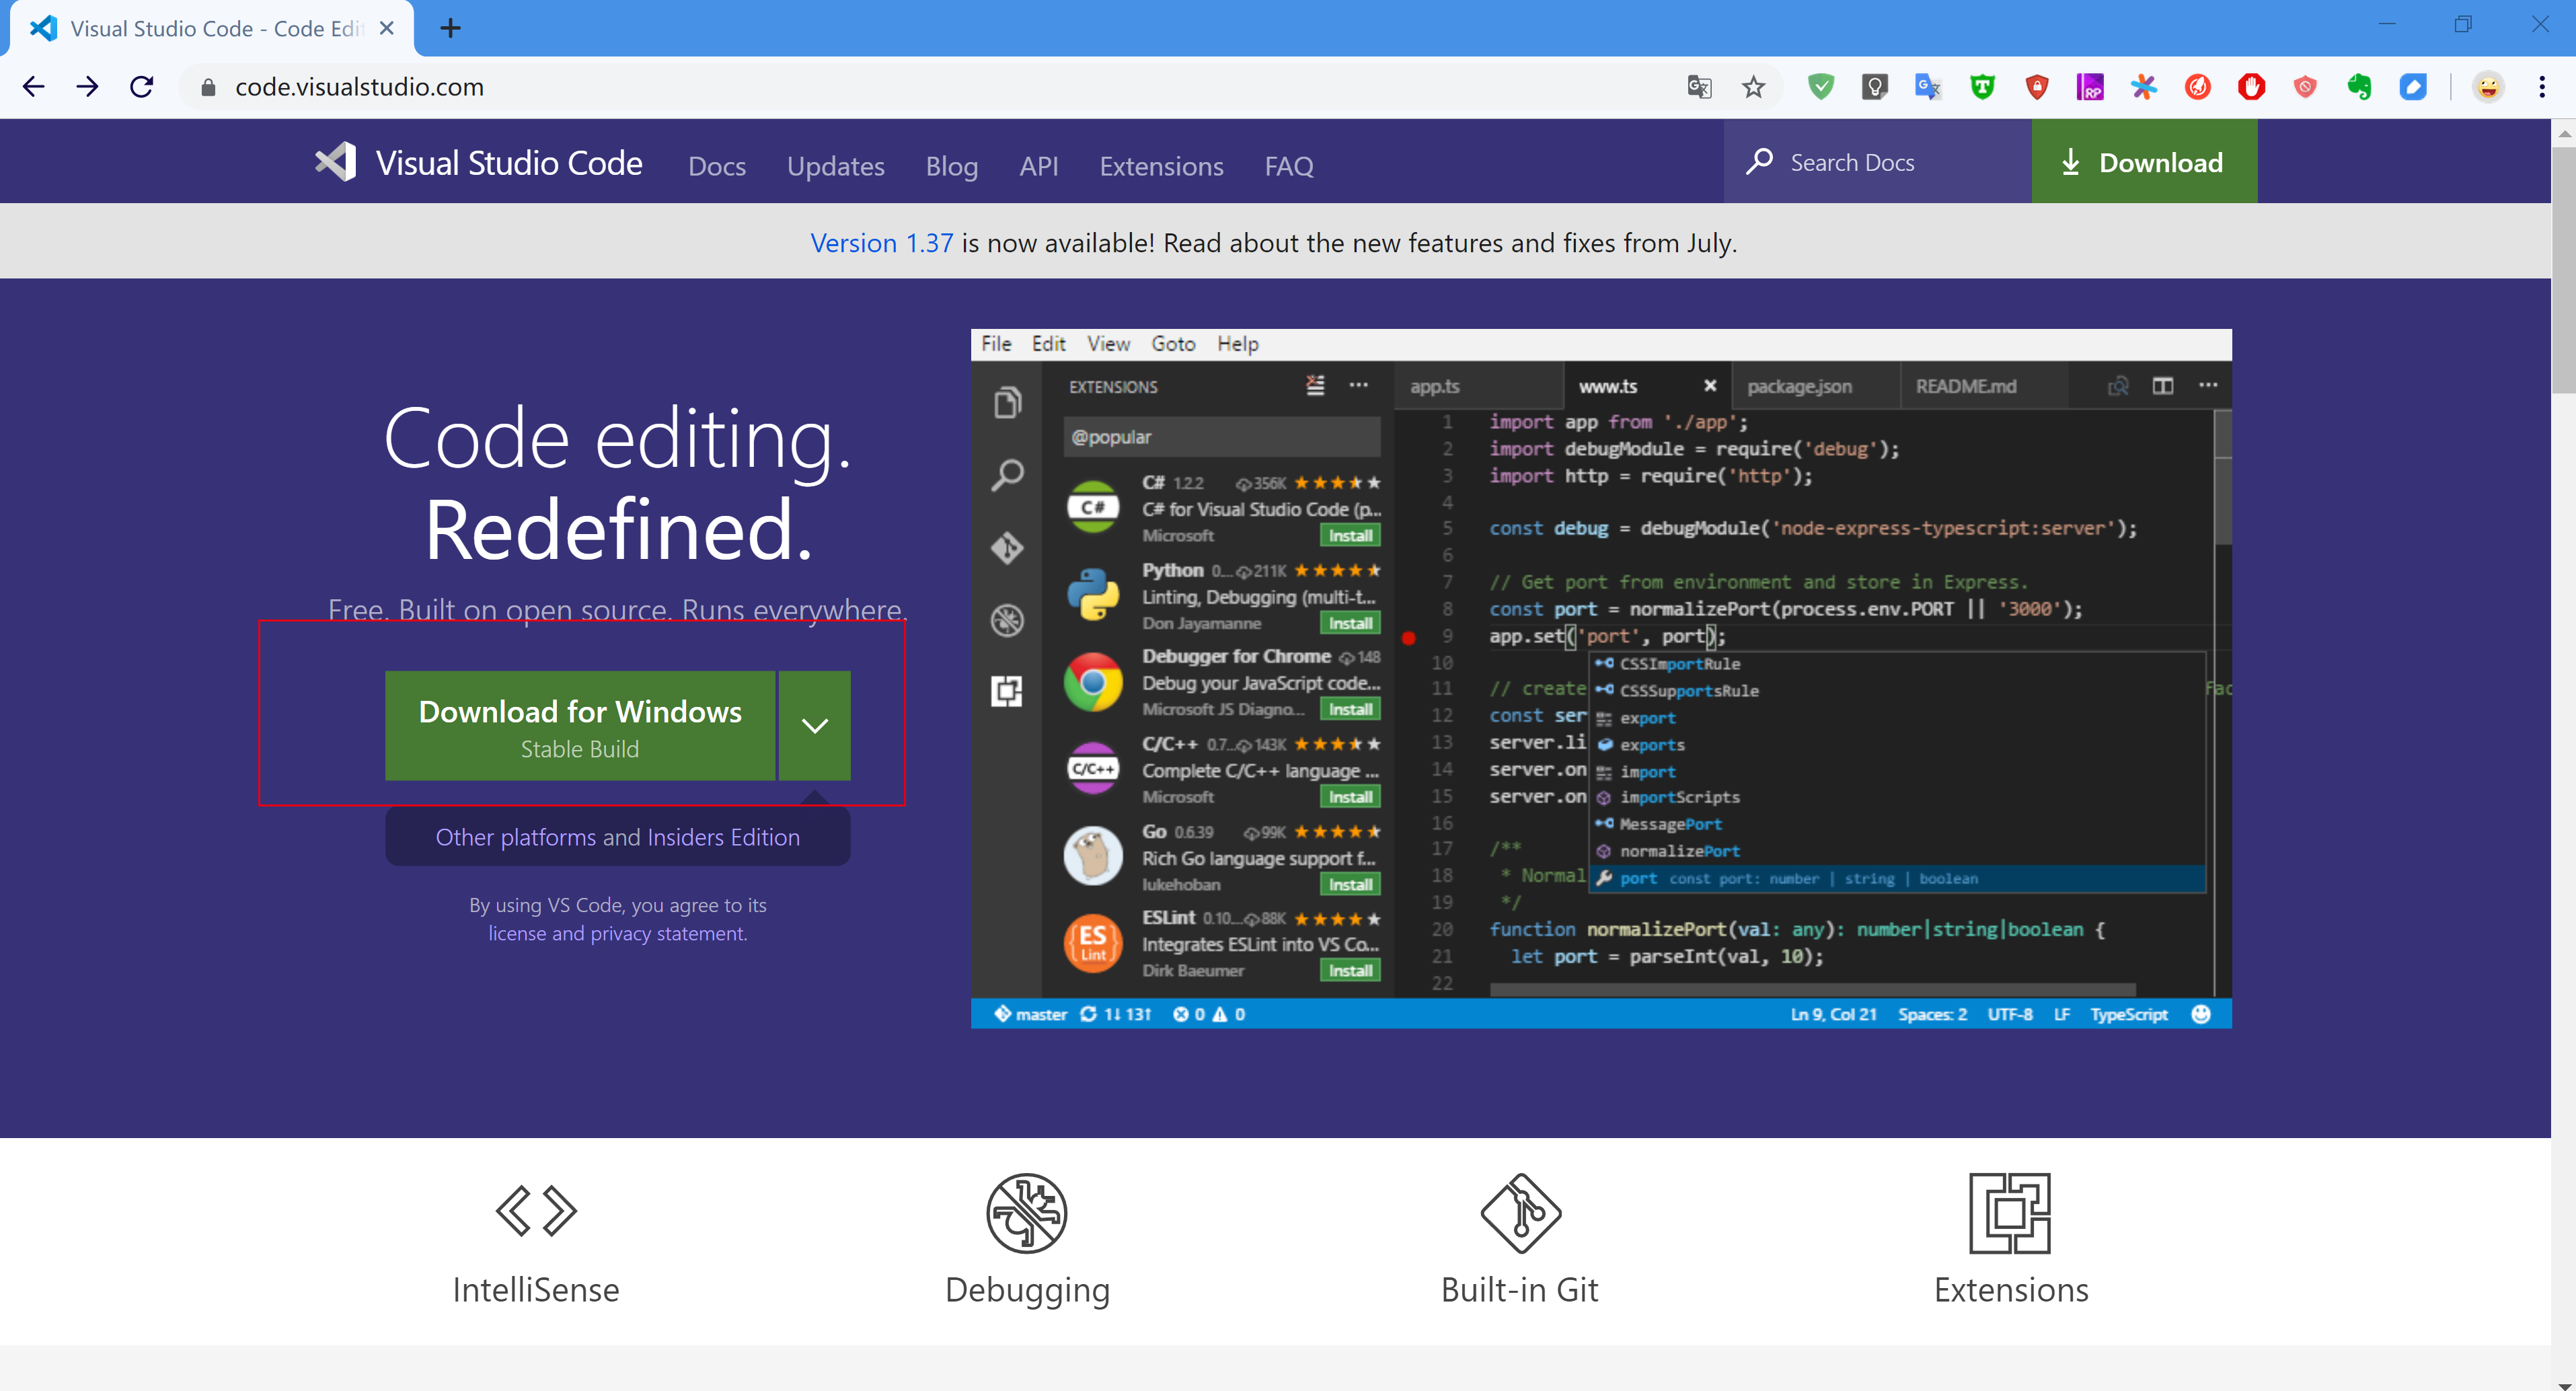Follow the Version 1.37 link

click(882, 243)
